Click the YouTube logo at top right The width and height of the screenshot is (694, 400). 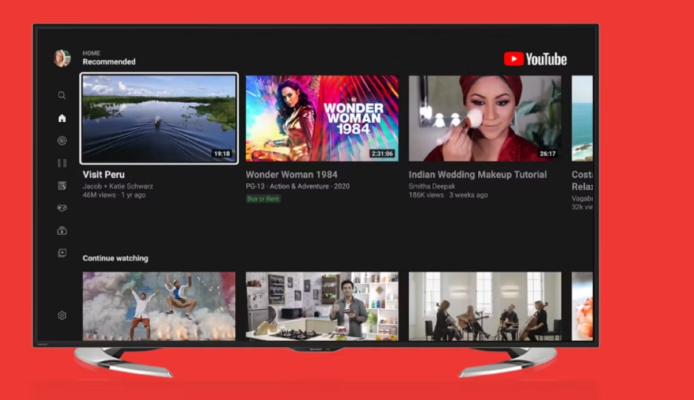click(x=535, y=59)
